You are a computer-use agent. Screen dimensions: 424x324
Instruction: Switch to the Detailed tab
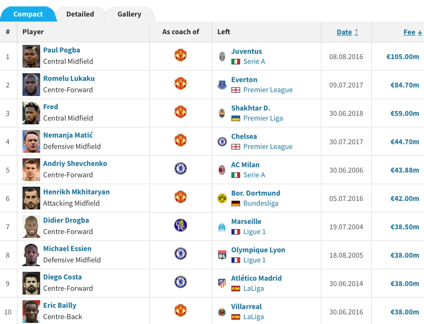coord(80,14)
